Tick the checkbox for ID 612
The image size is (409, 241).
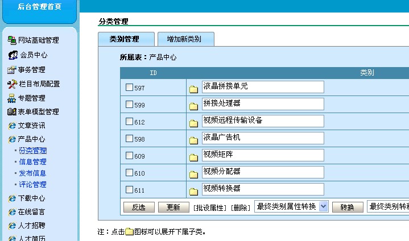coord(129,122)
